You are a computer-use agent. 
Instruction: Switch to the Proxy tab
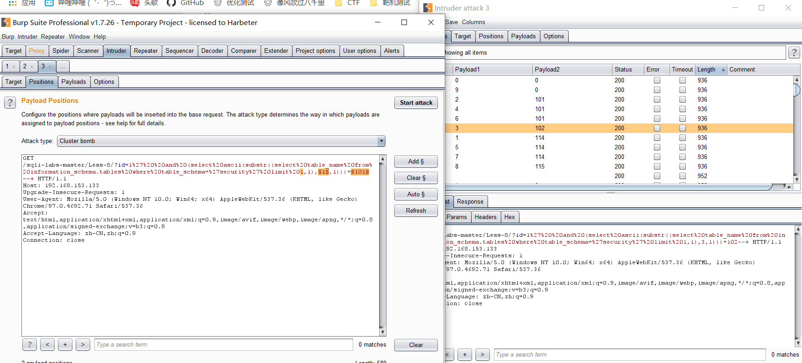[x=36, y=51]
